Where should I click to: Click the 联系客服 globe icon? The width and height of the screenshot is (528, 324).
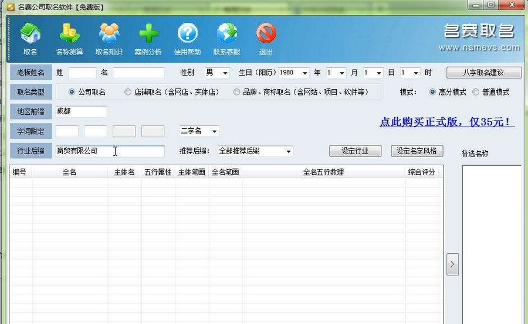click(226, 34)
